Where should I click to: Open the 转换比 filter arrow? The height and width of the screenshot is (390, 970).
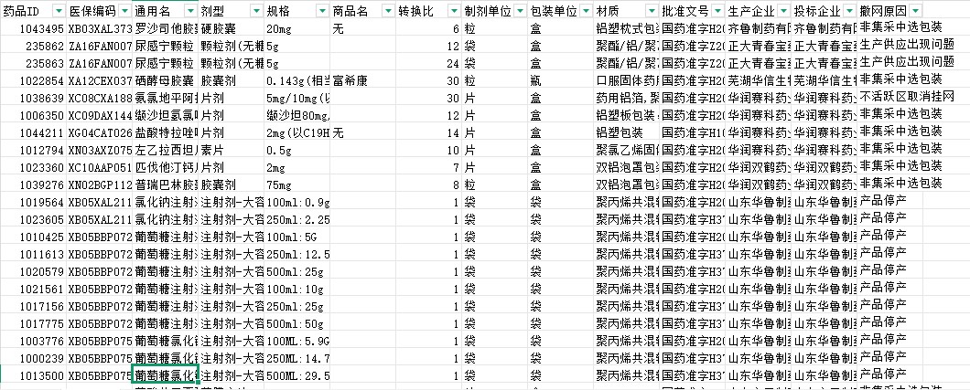[x=454, y=11]
